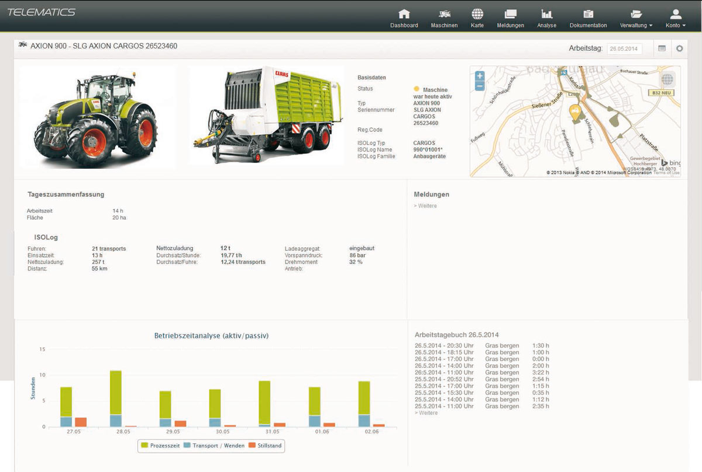Screen dimensions: 702x472
Task: Open the Dokumentation clipboard icon
Action: tap(589, 14)
